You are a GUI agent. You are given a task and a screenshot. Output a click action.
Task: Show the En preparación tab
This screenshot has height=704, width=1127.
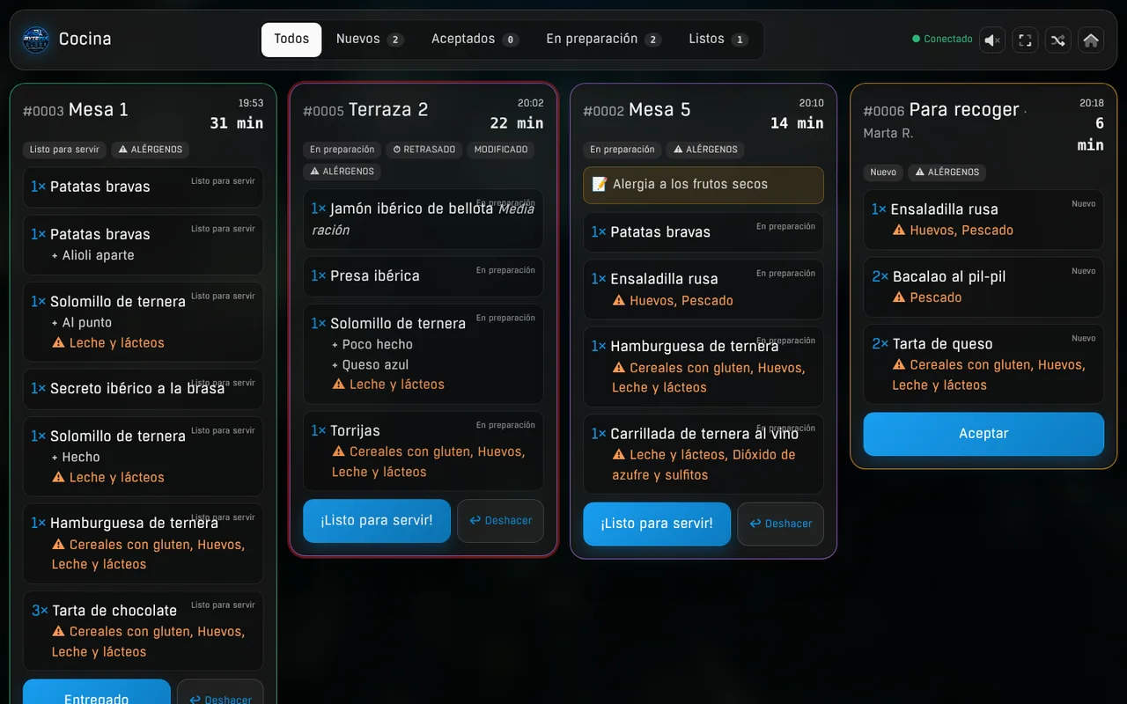pyautogui.click(x=603, y=40)
